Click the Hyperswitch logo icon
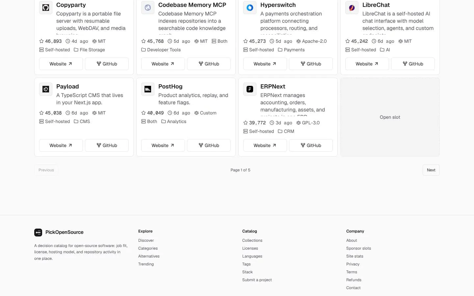 [x=250, y=8]
